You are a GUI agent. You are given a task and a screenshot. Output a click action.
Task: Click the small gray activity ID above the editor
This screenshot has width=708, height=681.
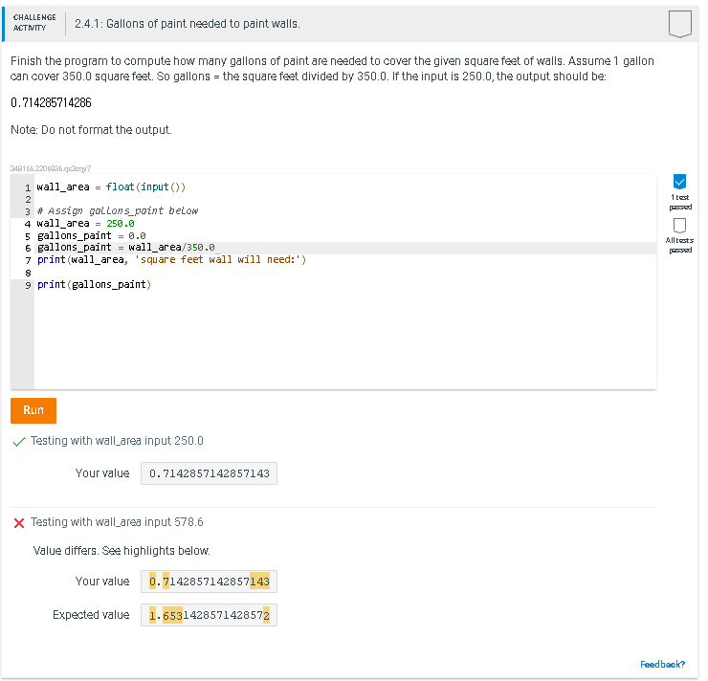pos(51,168)
